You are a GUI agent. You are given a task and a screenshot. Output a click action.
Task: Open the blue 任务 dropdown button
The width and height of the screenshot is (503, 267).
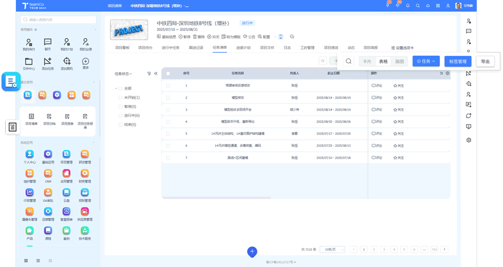coord(426,61)
